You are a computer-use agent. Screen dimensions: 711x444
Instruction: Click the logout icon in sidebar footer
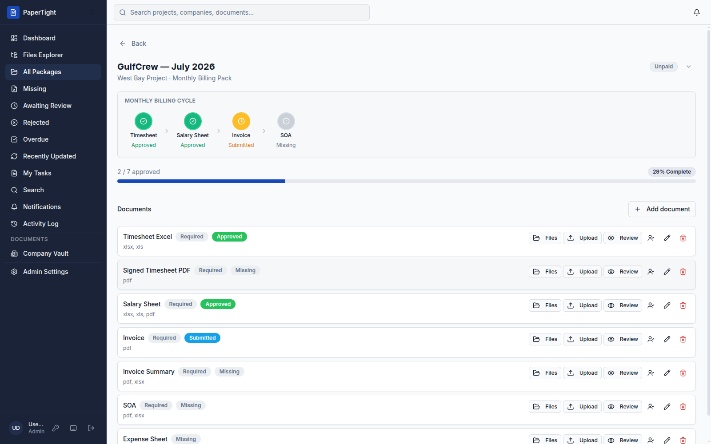click(91, 428)
